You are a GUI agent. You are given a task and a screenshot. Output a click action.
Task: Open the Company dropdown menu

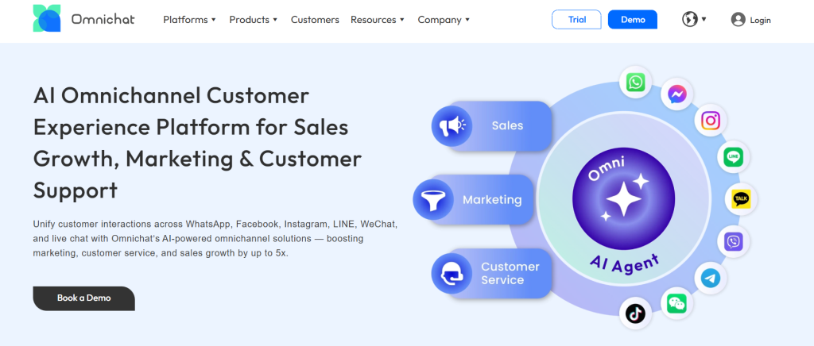444,20
